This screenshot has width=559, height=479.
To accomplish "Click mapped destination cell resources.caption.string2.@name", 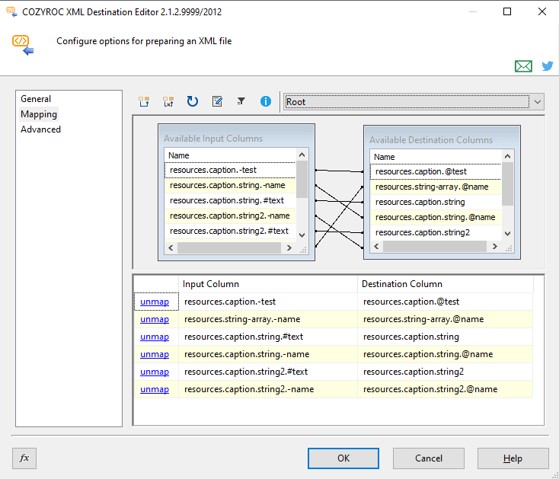I will 446,389.
